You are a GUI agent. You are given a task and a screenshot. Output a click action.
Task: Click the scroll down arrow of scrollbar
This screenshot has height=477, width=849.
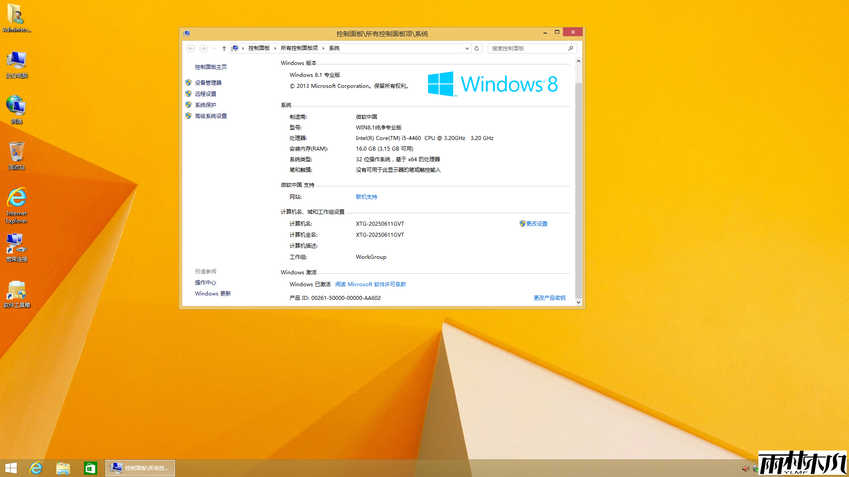[x=578, y=303]
